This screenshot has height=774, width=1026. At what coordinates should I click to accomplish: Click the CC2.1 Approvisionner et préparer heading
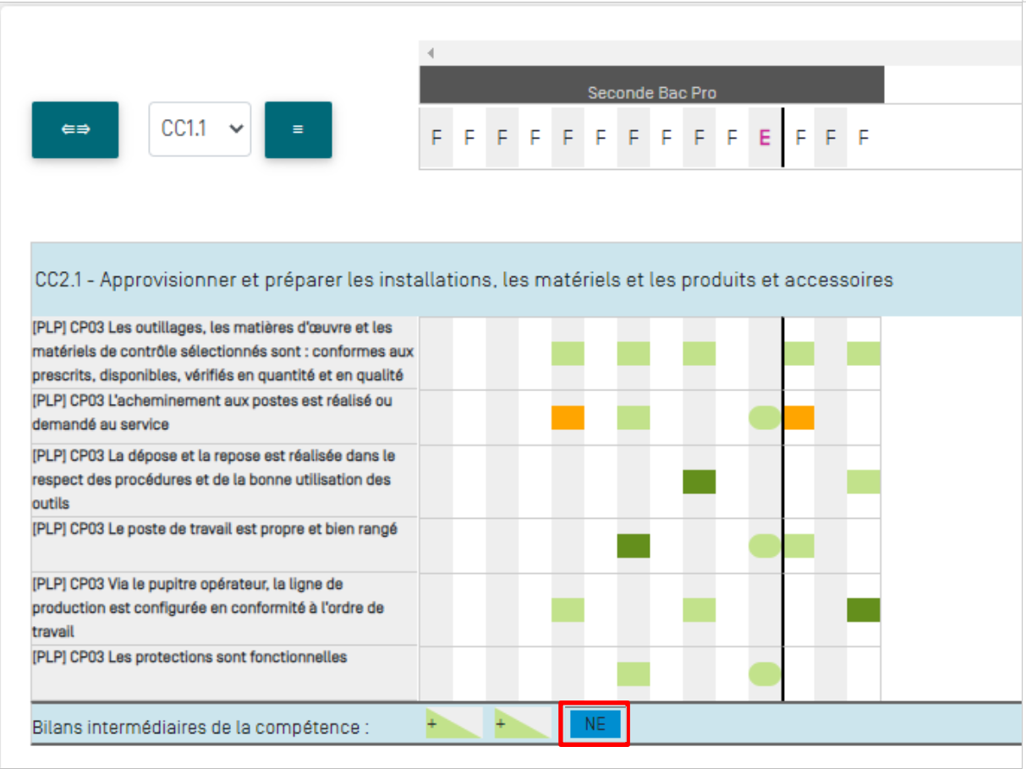(x=464, y=280)
